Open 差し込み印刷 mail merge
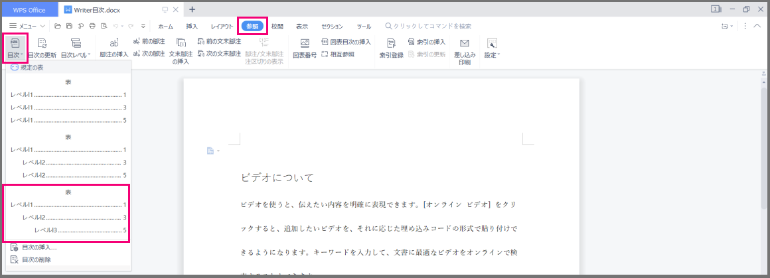Image resolution: width=770 pixels, height=278 pixels. pyautogui.click(x=465, y=51)
